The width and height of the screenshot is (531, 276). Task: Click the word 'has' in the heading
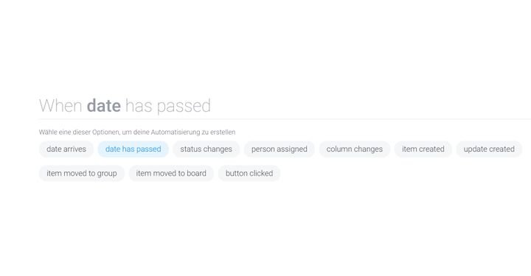[139, 105]
